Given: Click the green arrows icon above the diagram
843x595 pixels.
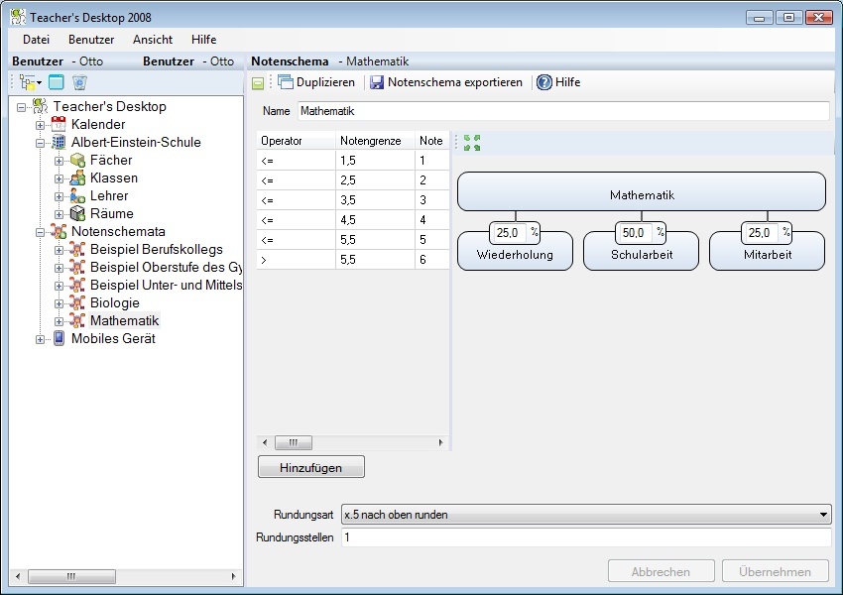Looking at the screenshot, I should click(x=472, y=143).
